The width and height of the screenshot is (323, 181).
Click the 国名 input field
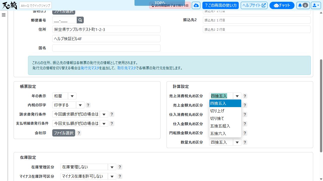pyautogui.click(x=106, y=48)
